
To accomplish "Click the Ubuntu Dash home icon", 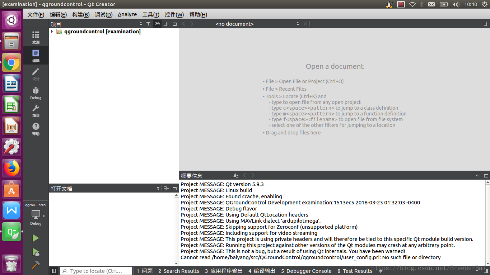I will (x=12, y=20).
